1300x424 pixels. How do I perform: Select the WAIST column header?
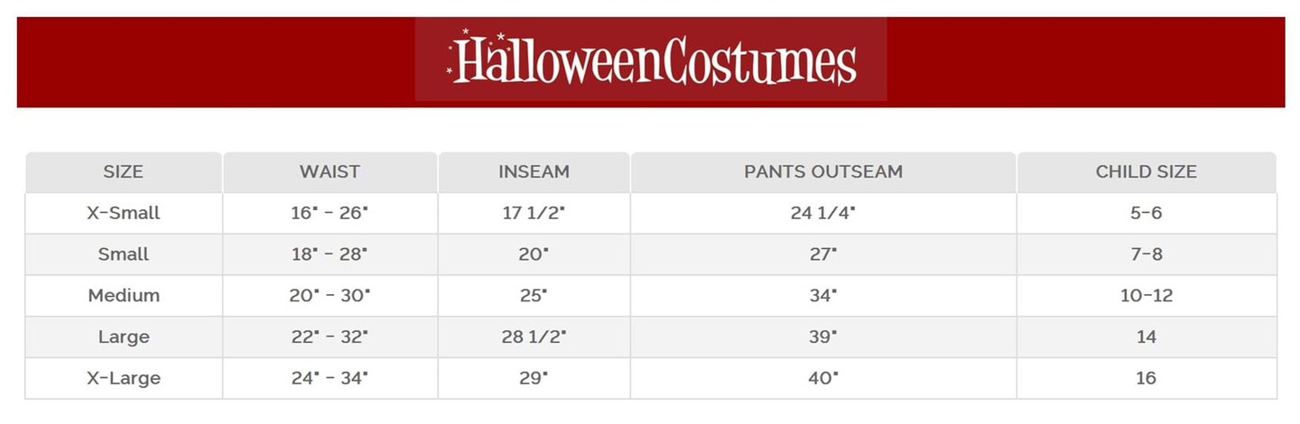click(330, 171)
